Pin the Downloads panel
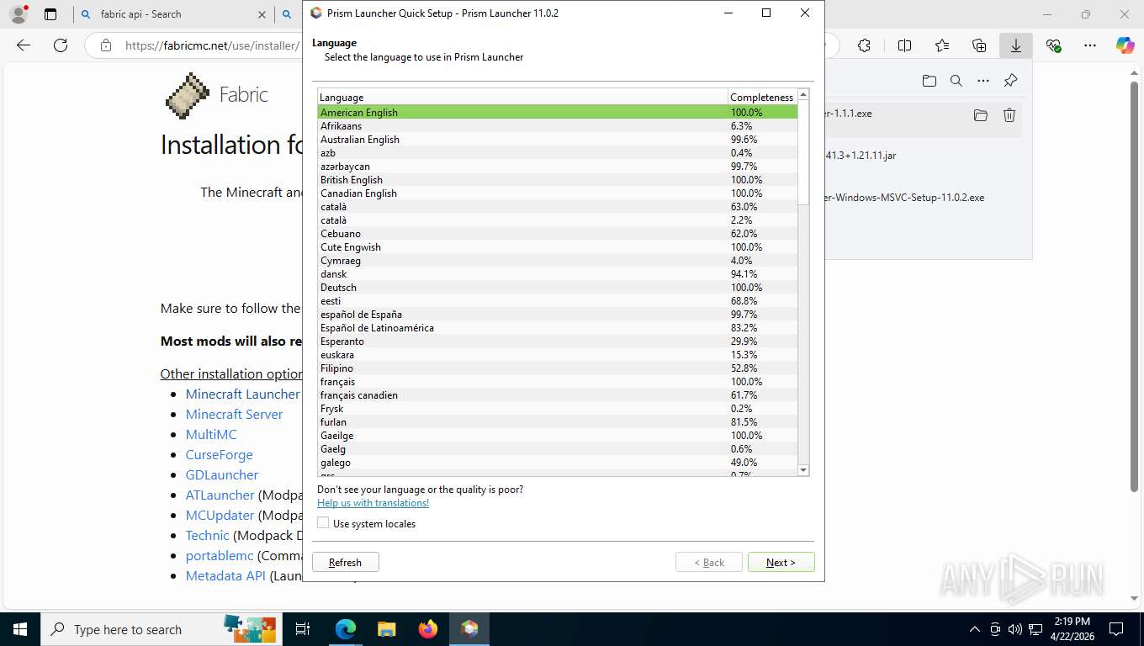 click(x=1011, y=81)
